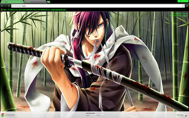This screenshot has width=189, height=118.
Task: Click the 'Not signed in to Chrome' text
Action: [180, 14]
